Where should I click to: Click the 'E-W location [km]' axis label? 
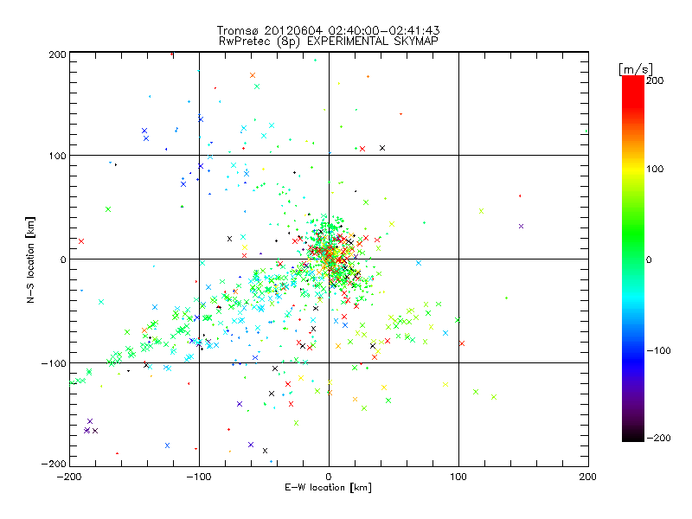(328, 487)
